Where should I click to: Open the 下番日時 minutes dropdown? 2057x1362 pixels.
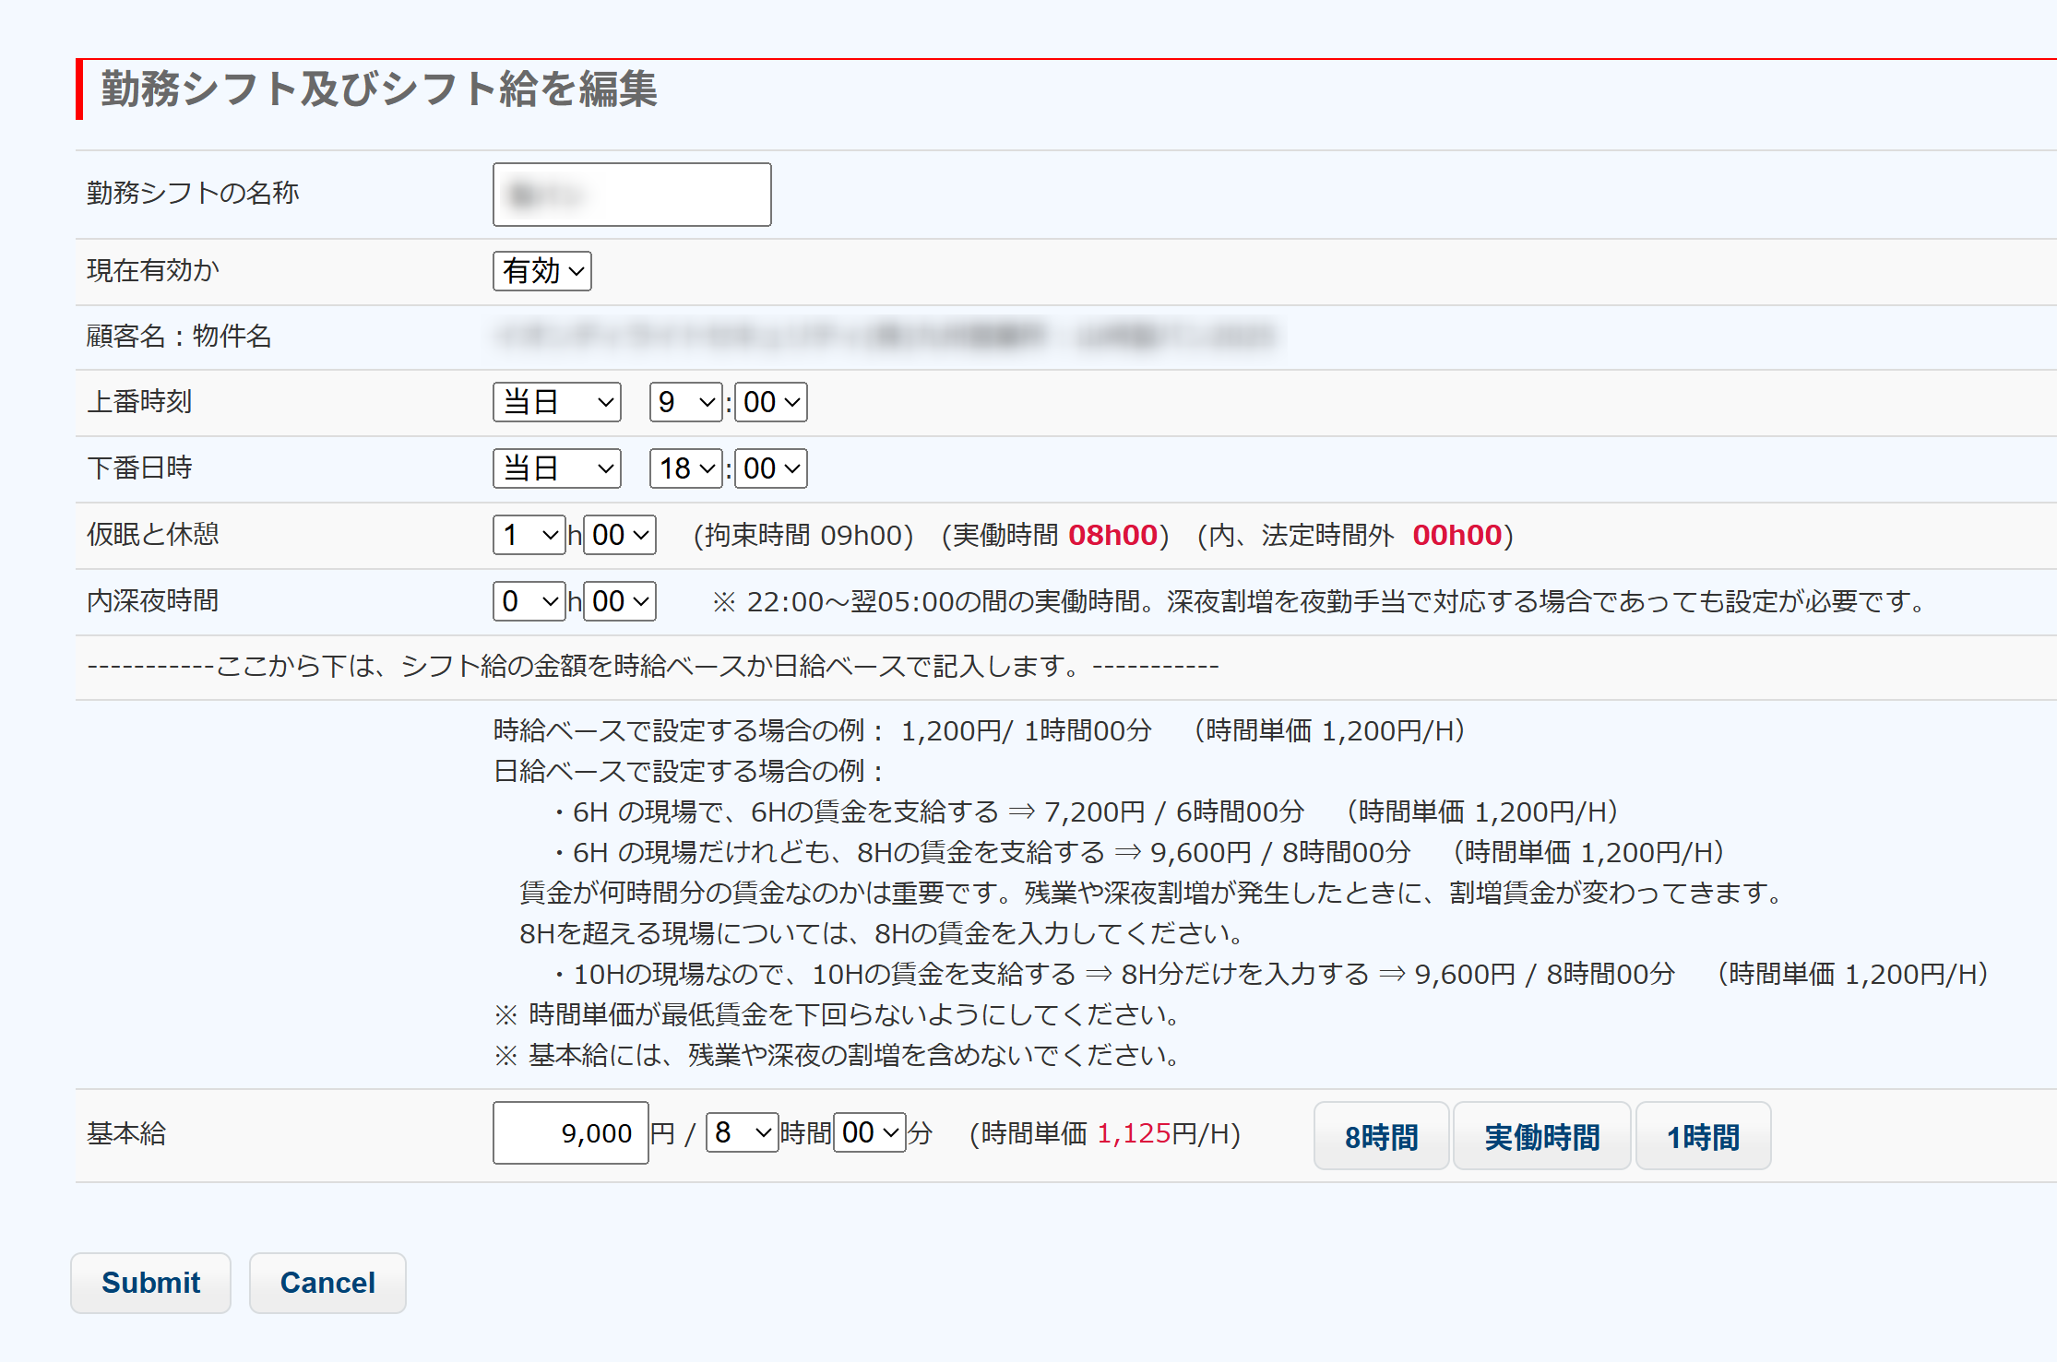[771, 468]
